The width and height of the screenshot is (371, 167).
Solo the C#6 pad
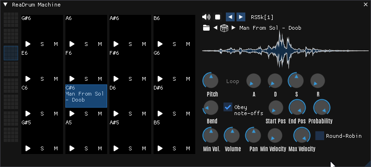86,114
